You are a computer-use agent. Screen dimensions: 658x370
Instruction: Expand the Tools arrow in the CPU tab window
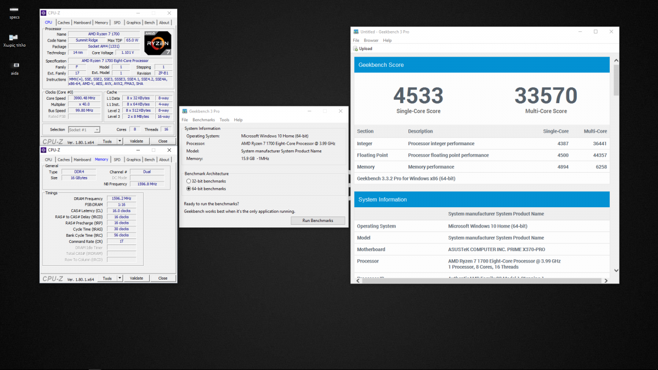pyautogui.click(x=120, y=141)
